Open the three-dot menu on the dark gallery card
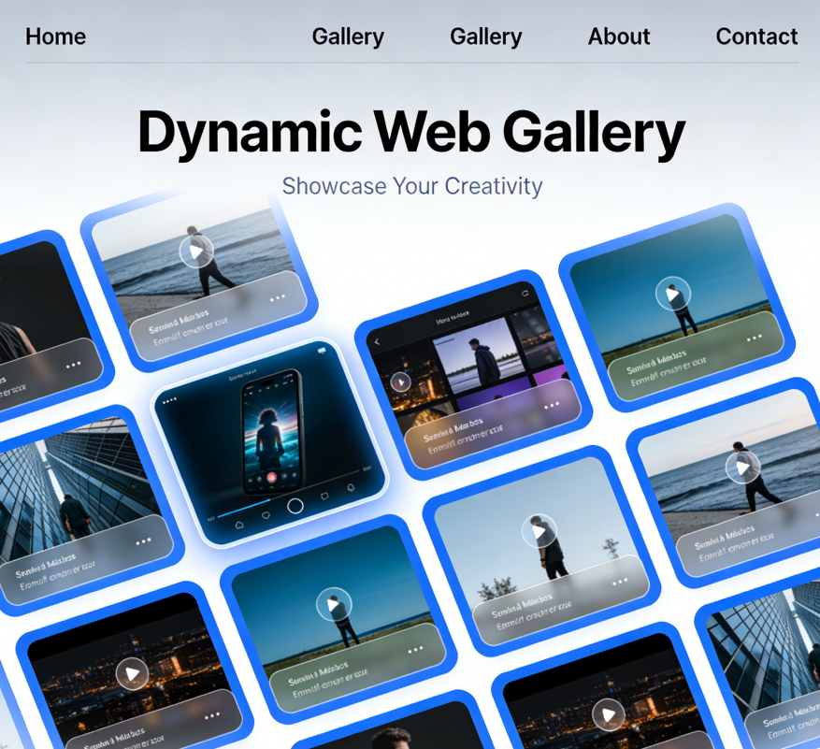820x749 pixels. [552, 405]
